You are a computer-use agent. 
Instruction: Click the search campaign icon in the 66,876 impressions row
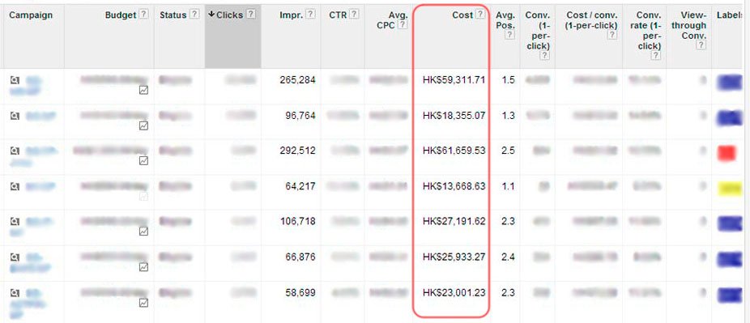[x=15, y=257]
